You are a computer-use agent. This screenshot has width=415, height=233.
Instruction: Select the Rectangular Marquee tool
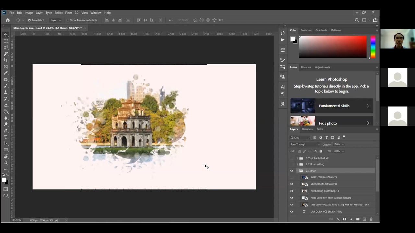[x=6, y=41]
